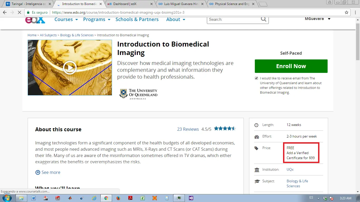Open Windows Explorer from the taskbar
Viewport: 360px width, 202px height.
coord(21,198)
